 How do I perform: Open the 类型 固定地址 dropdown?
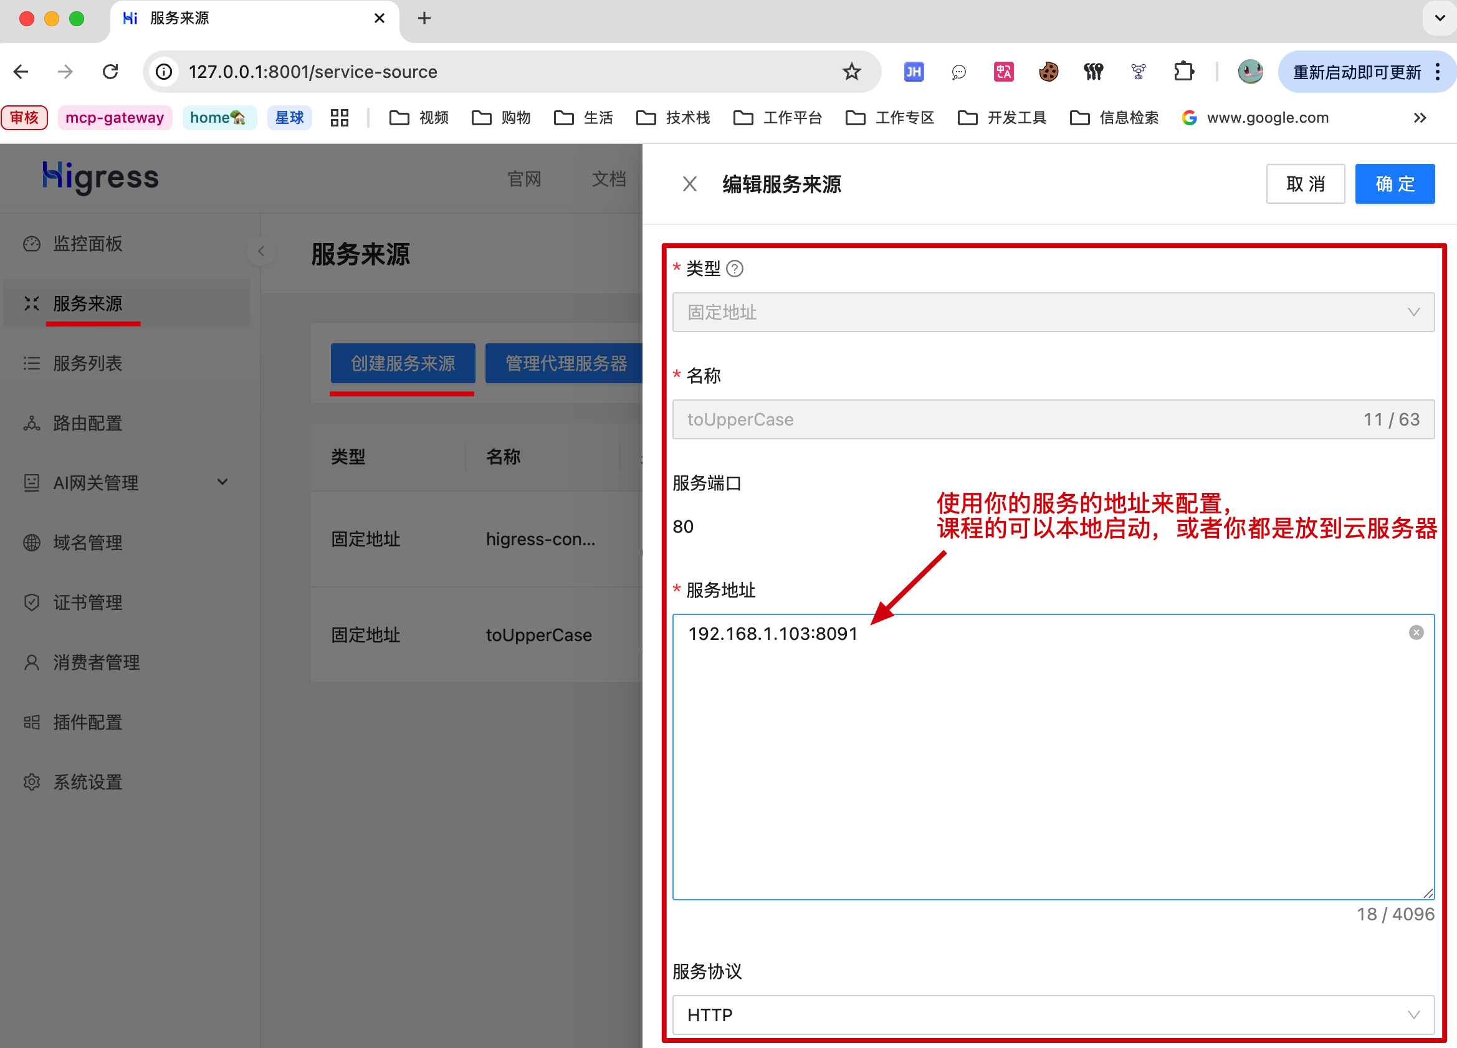click(x=1053, y=312)
